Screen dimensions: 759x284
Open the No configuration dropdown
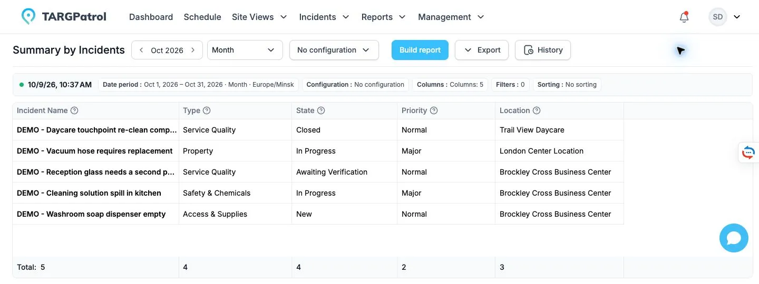click(334, 50)
